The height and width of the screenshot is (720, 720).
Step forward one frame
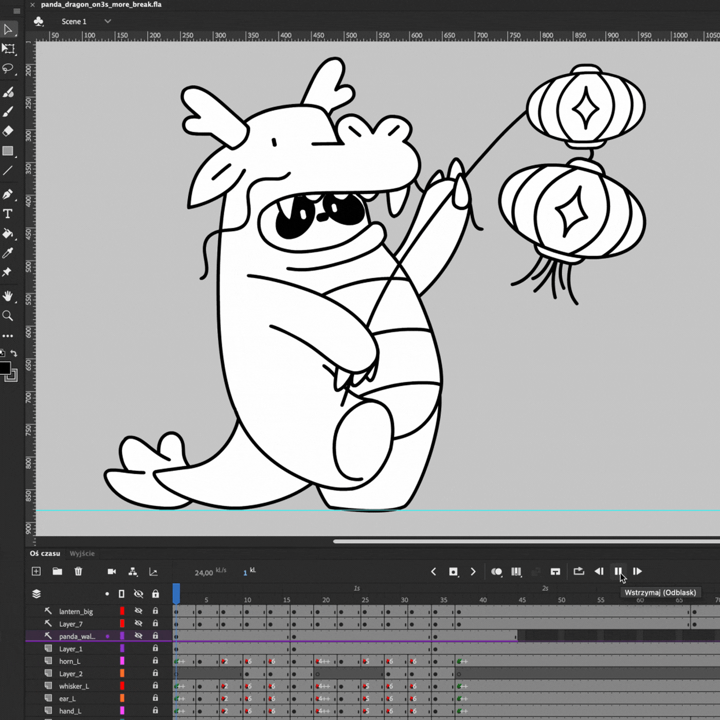tap(637, 571)
